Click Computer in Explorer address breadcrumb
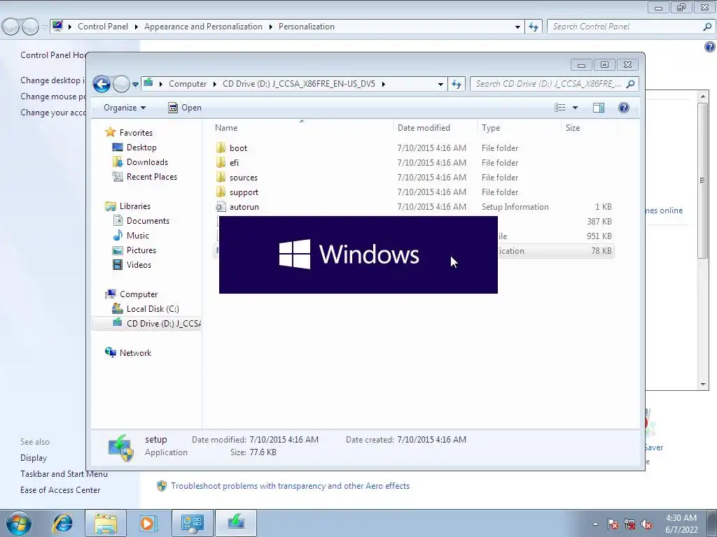 (x=188, y=84)
